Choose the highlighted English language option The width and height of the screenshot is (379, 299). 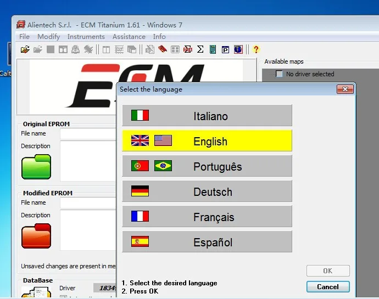(x=207, y=140)
